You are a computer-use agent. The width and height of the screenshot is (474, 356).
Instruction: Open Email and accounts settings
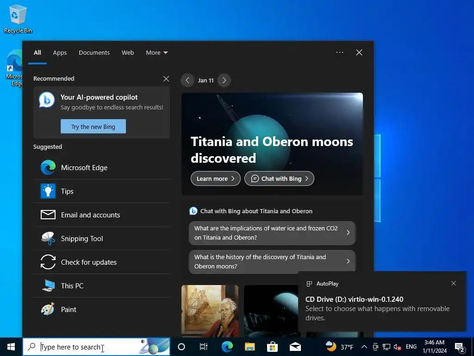coord(101,215)
